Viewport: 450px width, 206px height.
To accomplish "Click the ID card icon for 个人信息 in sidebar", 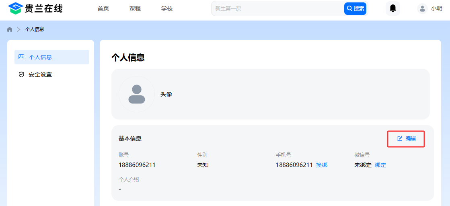I will point(21,57).
